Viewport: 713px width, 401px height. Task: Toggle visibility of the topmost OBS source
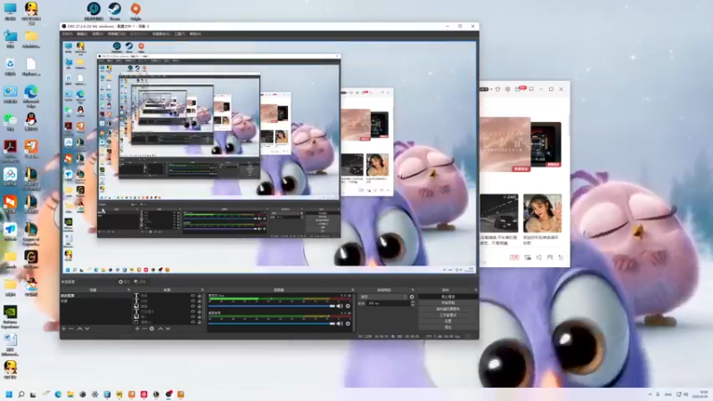coord(193,296)
